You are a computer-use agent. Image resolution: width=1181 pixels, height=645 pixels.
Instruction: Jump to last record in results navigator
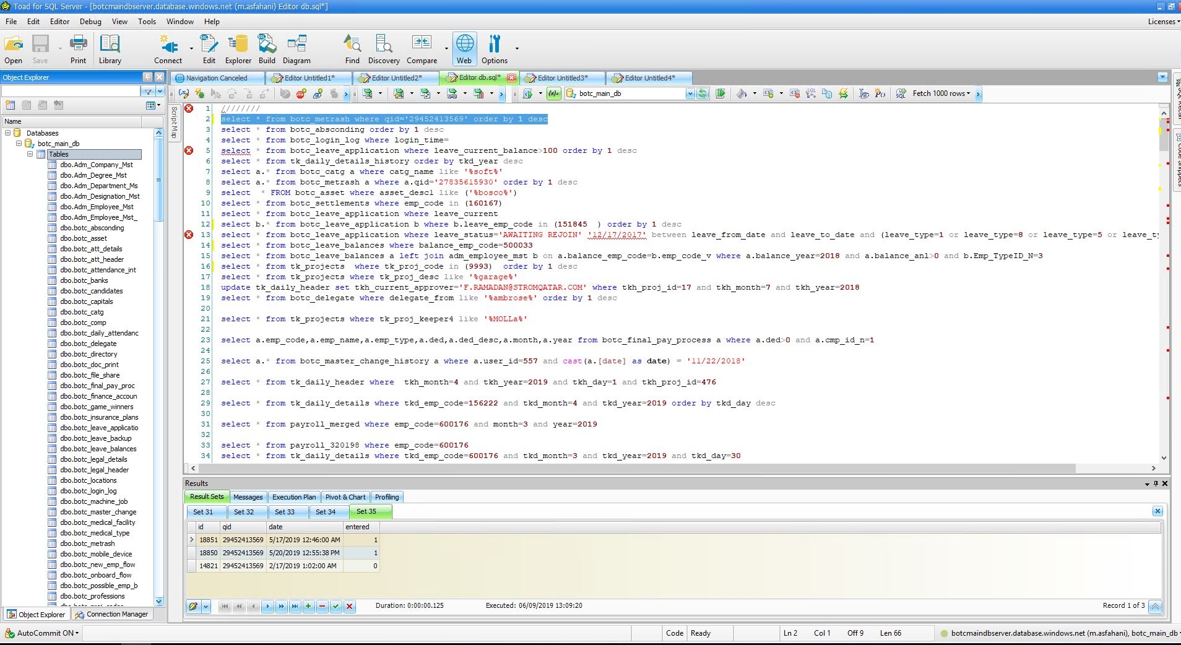295,607
